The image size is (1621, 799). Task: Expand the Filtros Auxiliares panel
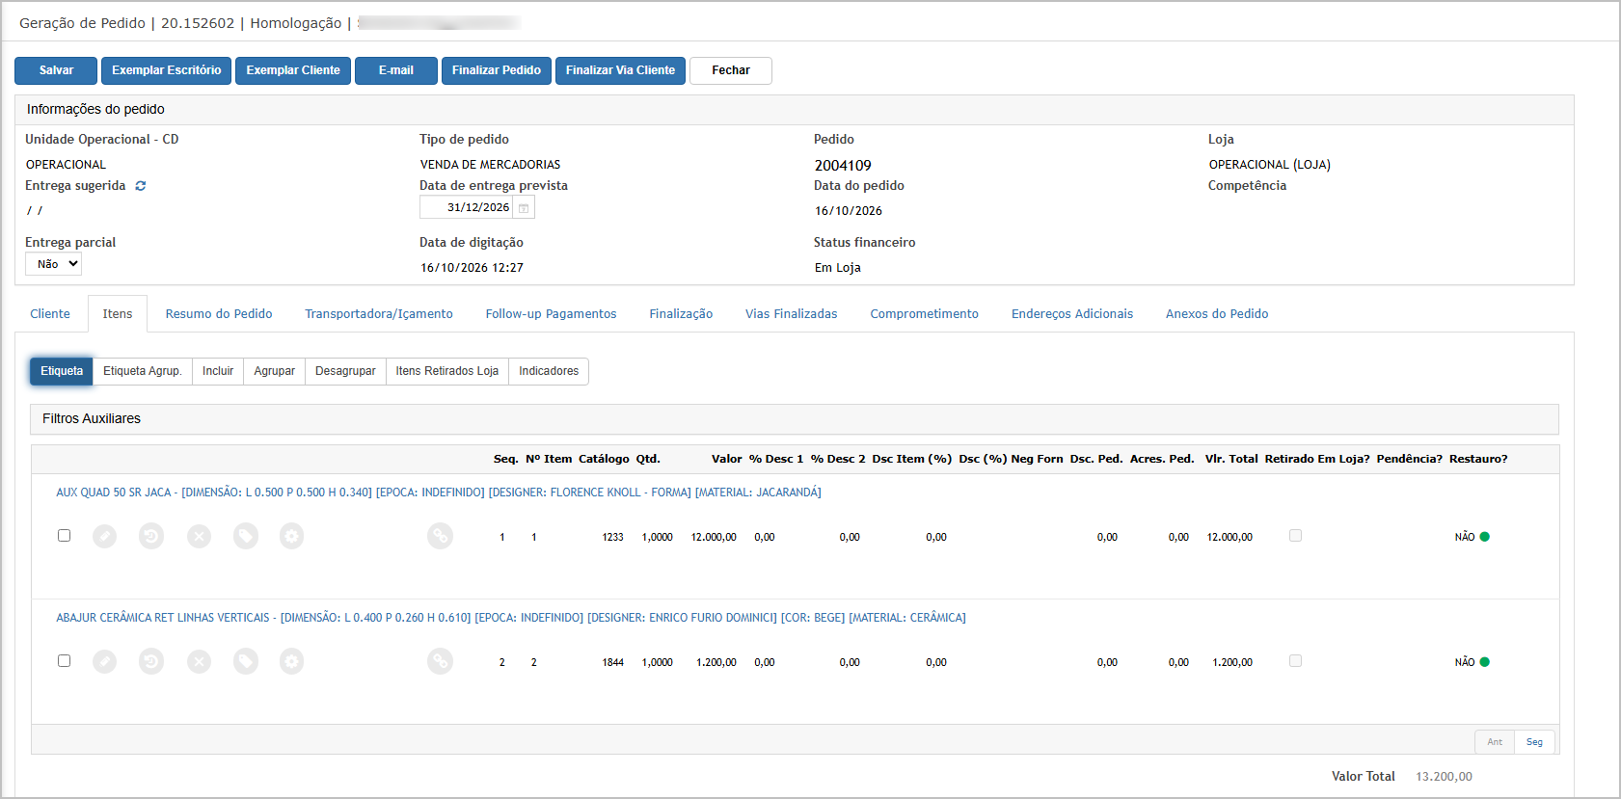coord(795,419)
